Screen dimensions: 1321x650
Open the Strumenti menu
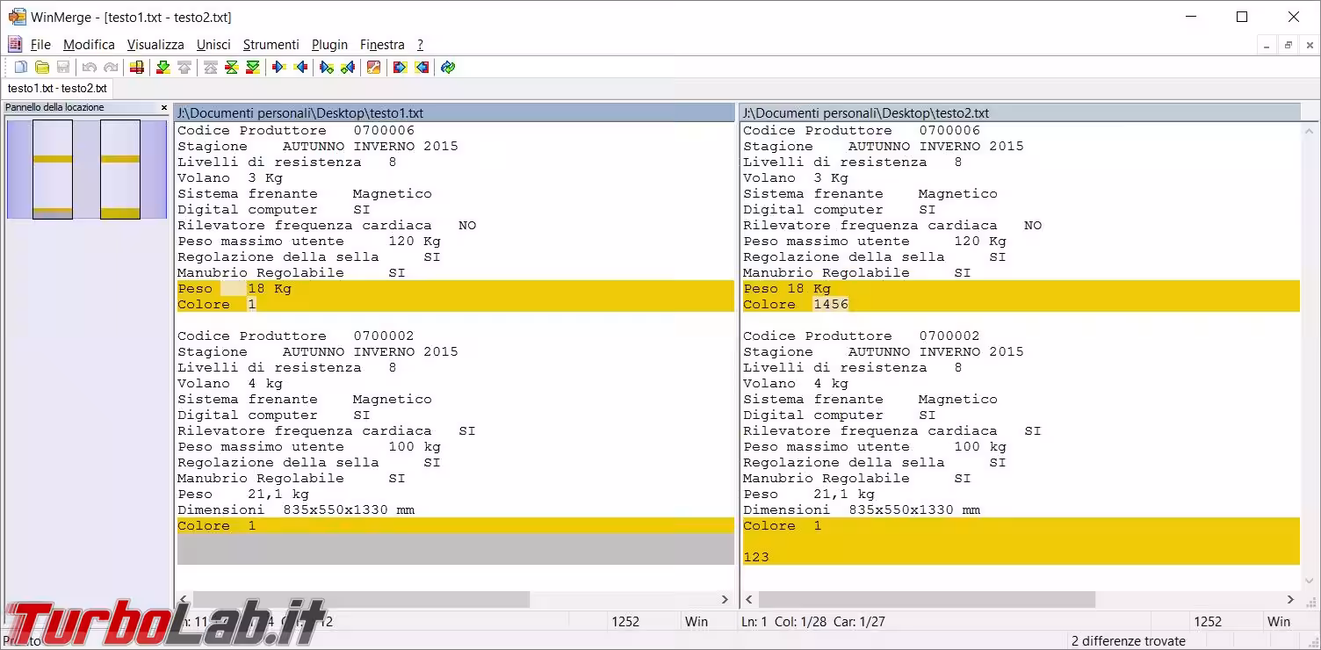pos(271,45)
